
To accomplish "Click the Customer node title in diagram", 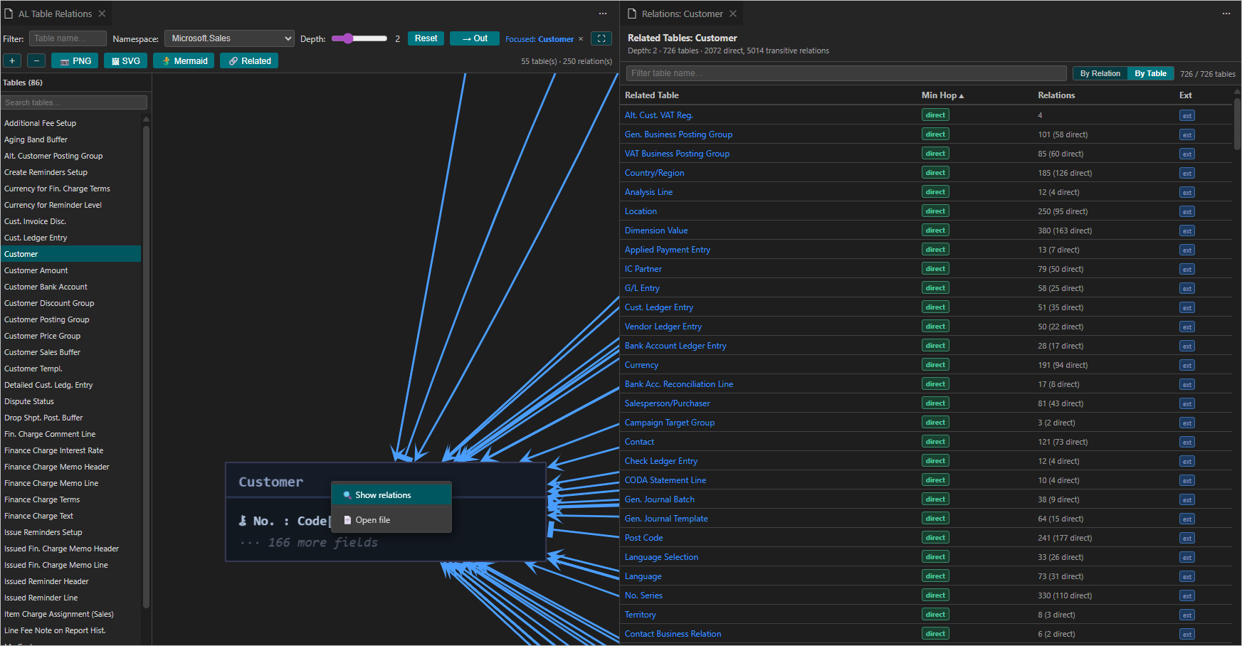I will click(x=270, y=482).
